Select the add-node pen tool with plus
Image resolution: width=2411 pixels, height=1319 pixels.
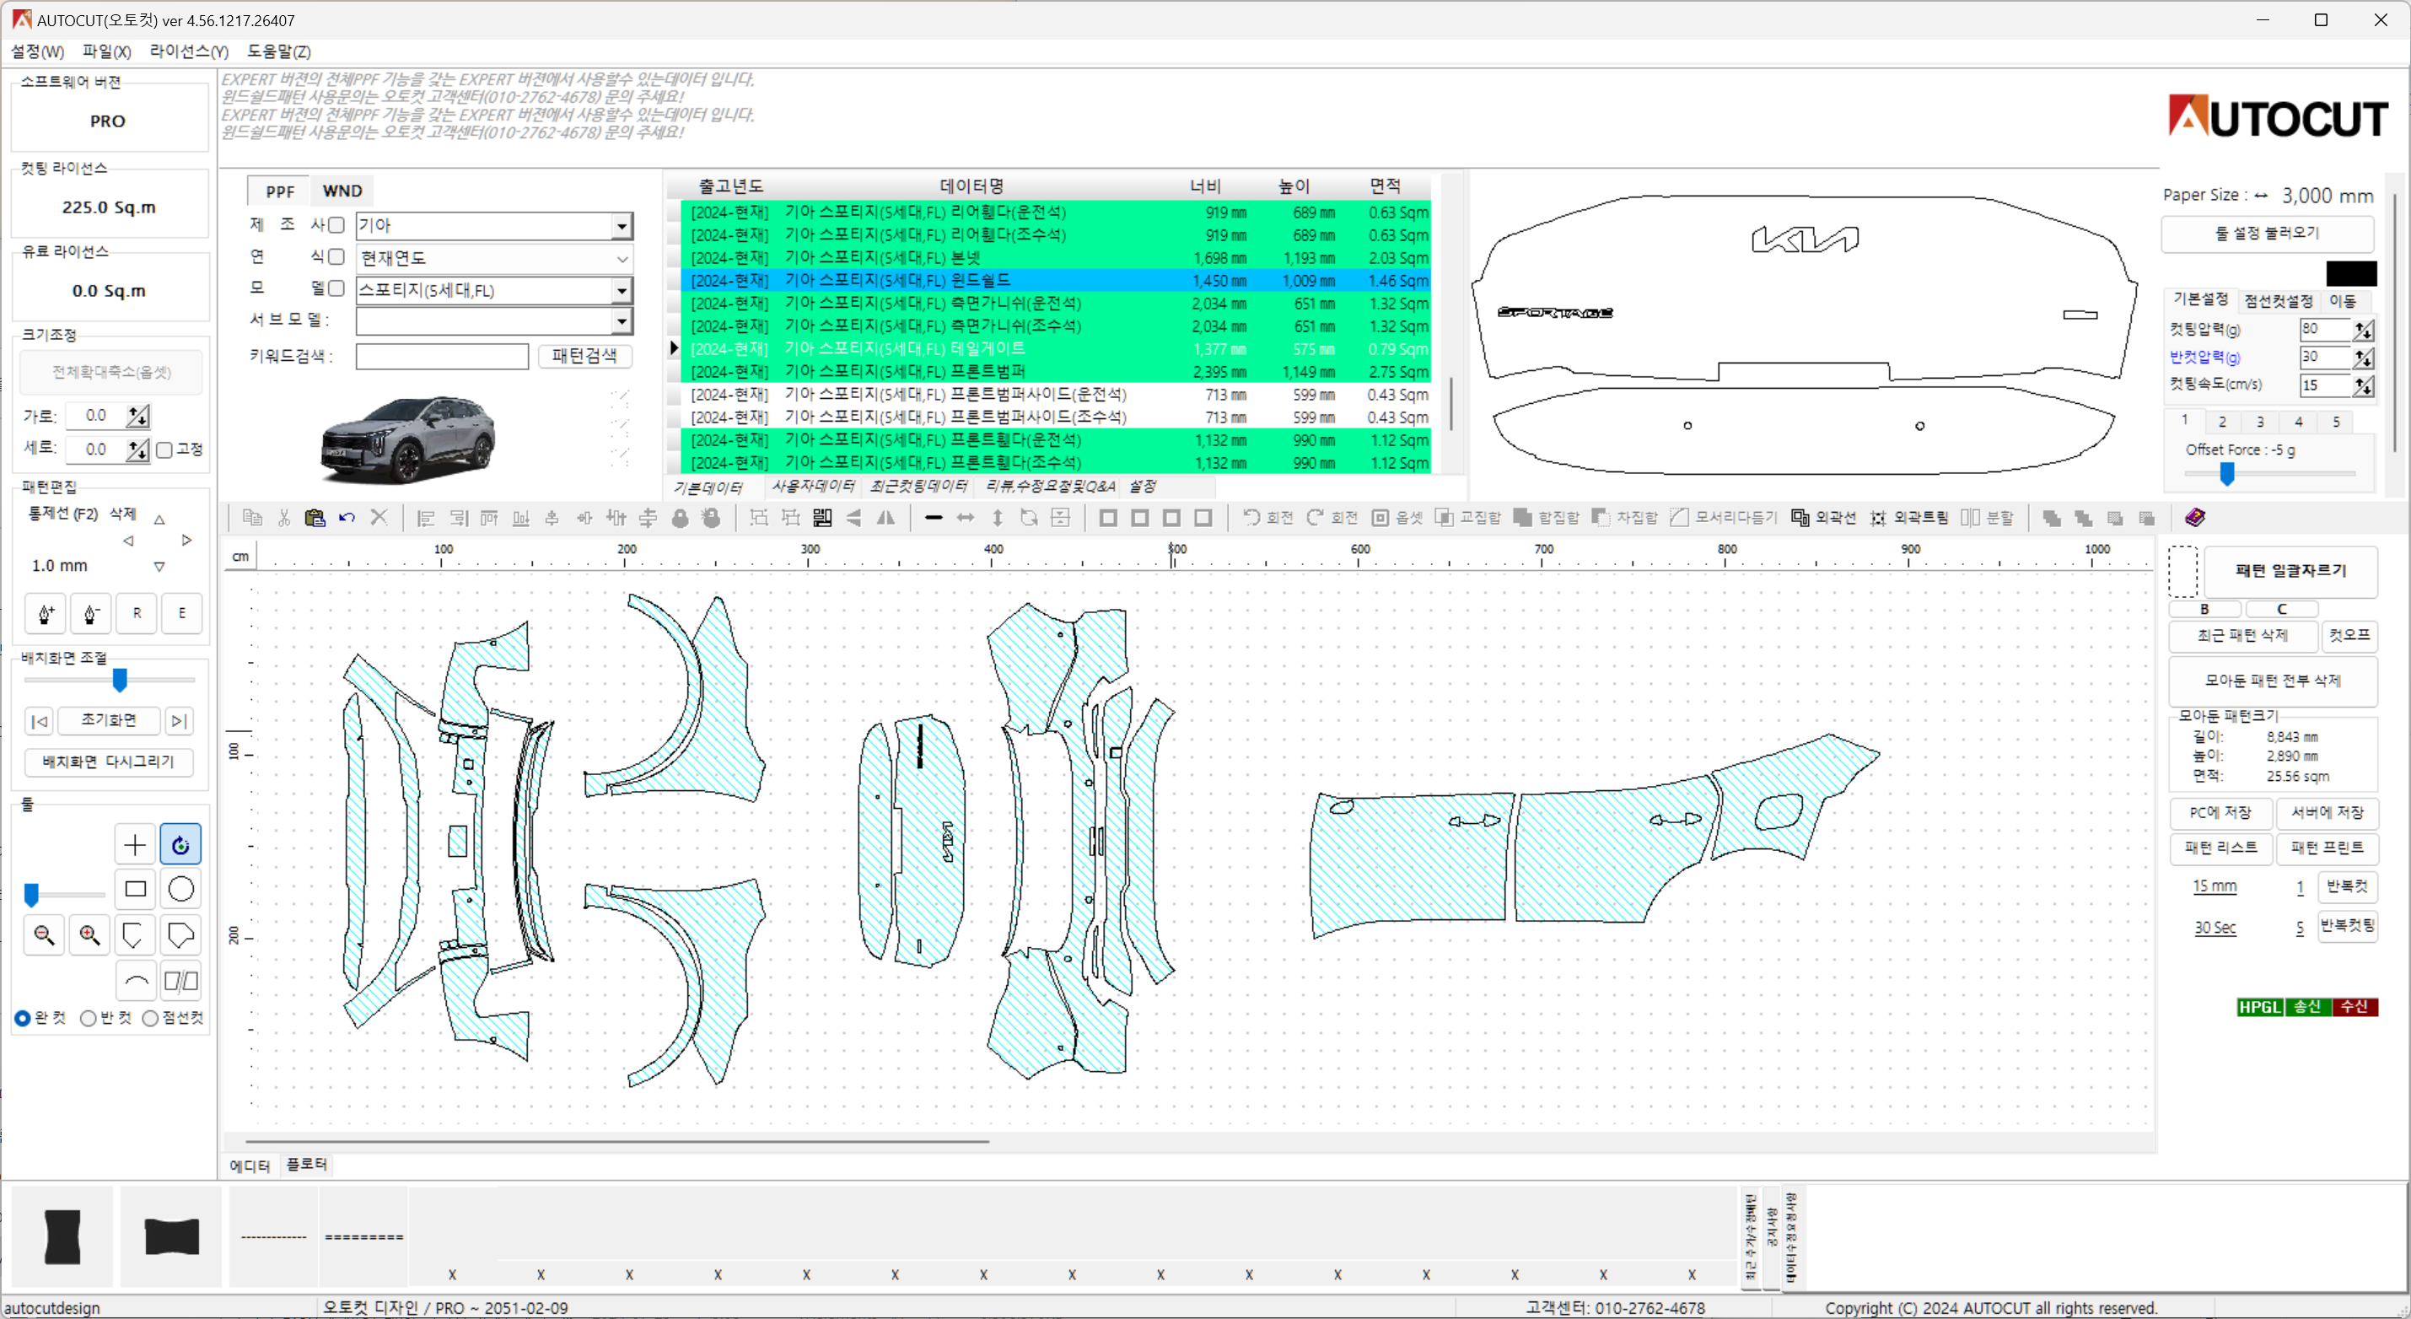coord(46,614)
